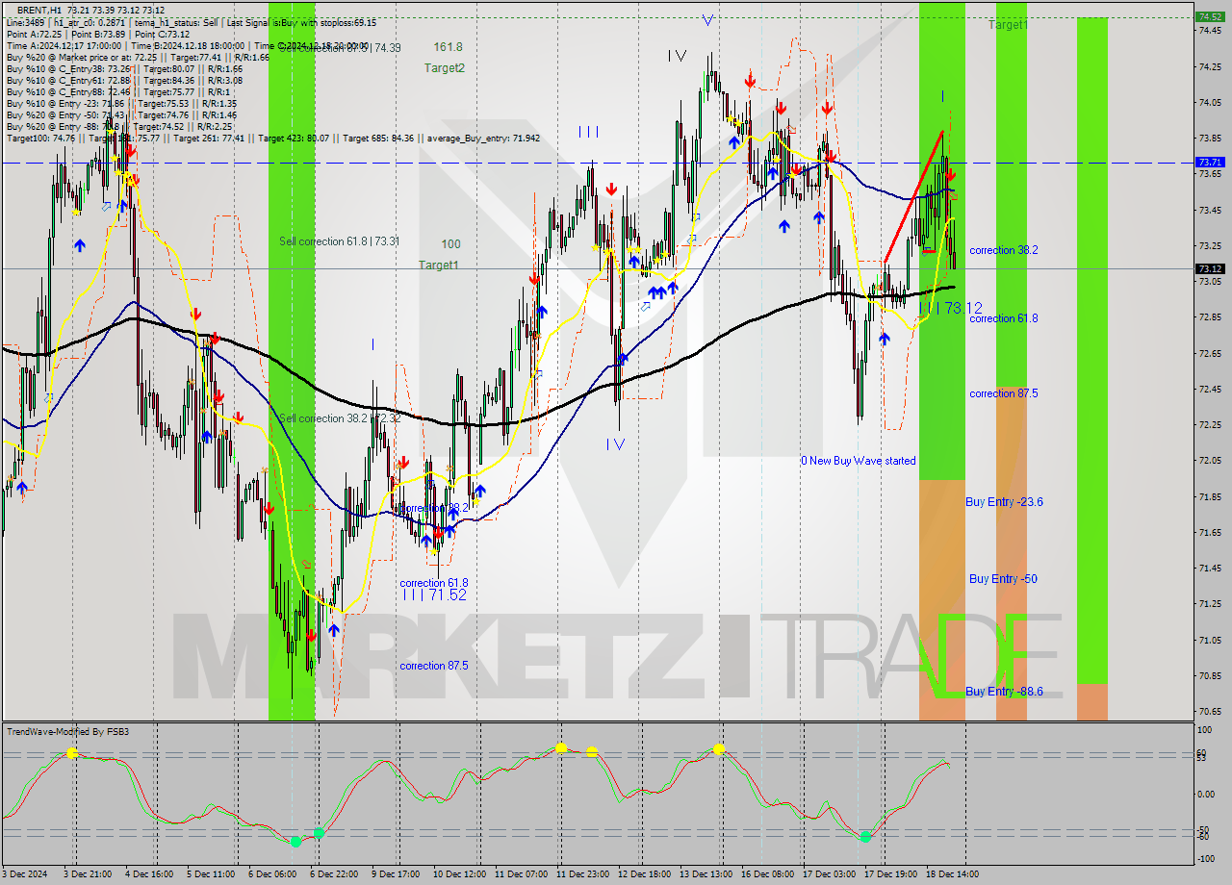Select the '18 Dec 14:00' time label
1232x885 pixels.
coord(952,874)
